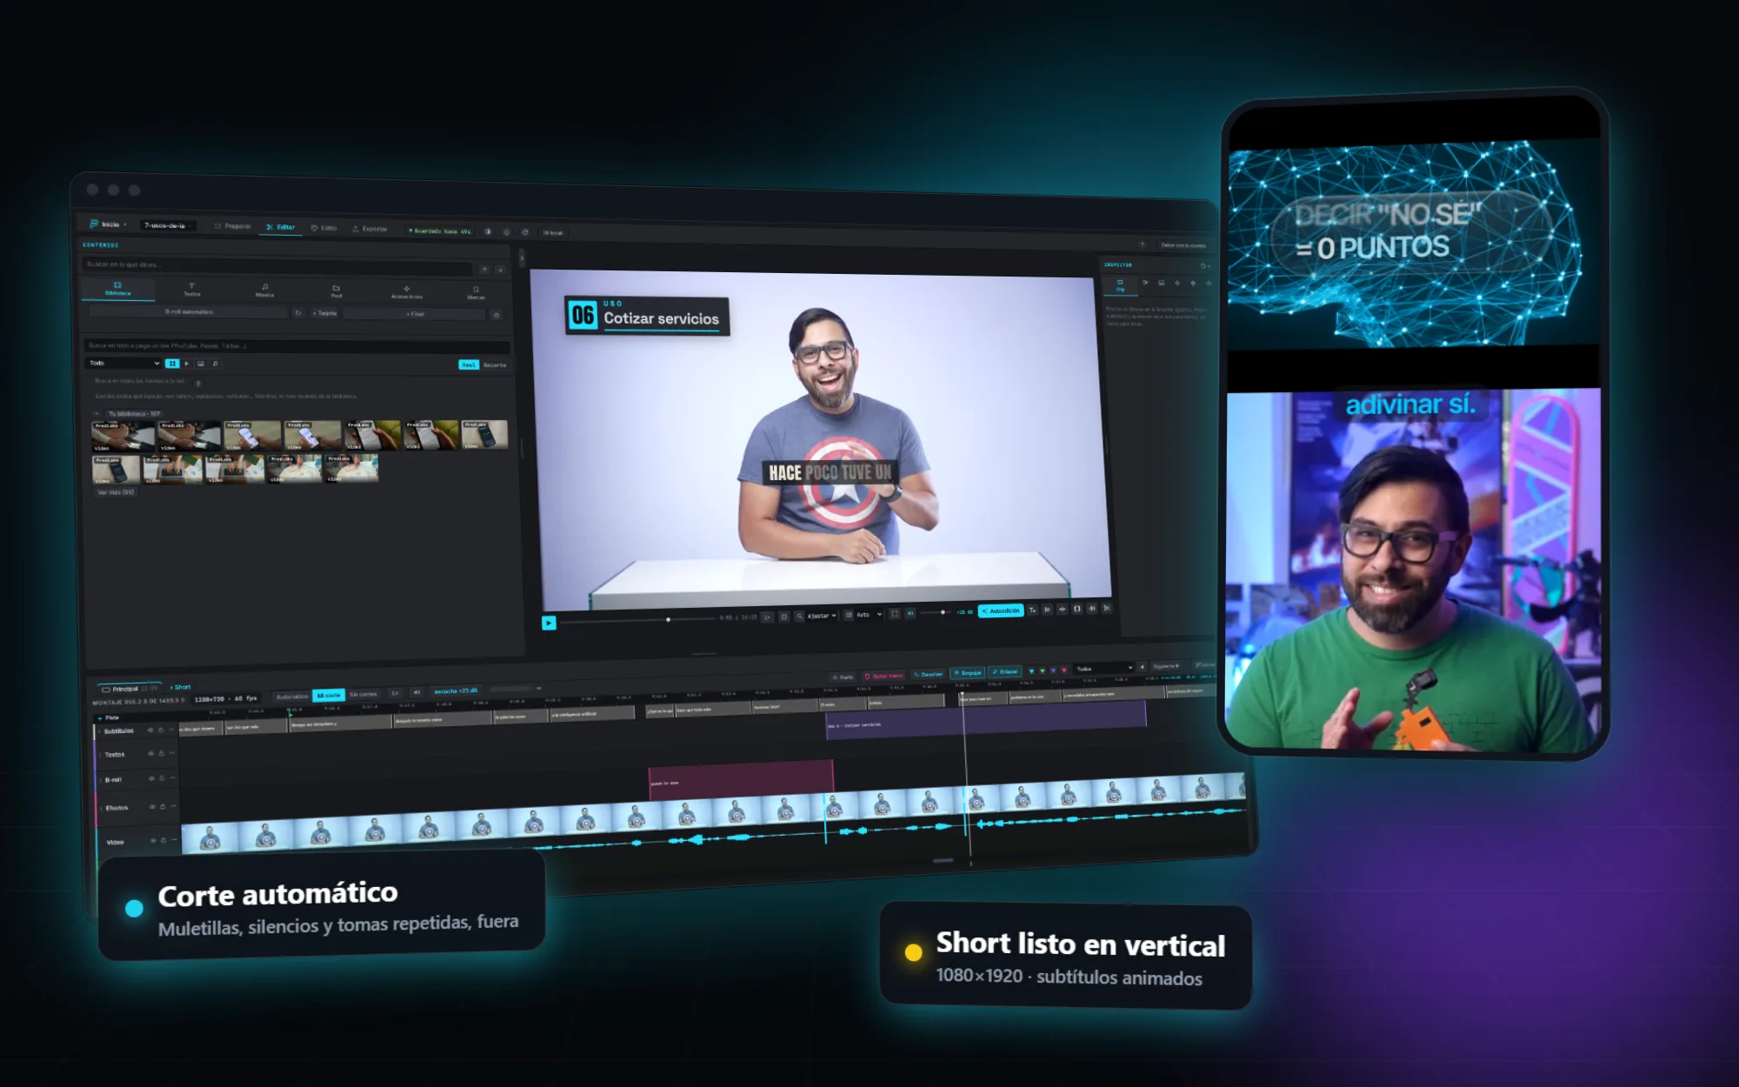
Task: Click the Autoedición button
Action: [1001, 610]
